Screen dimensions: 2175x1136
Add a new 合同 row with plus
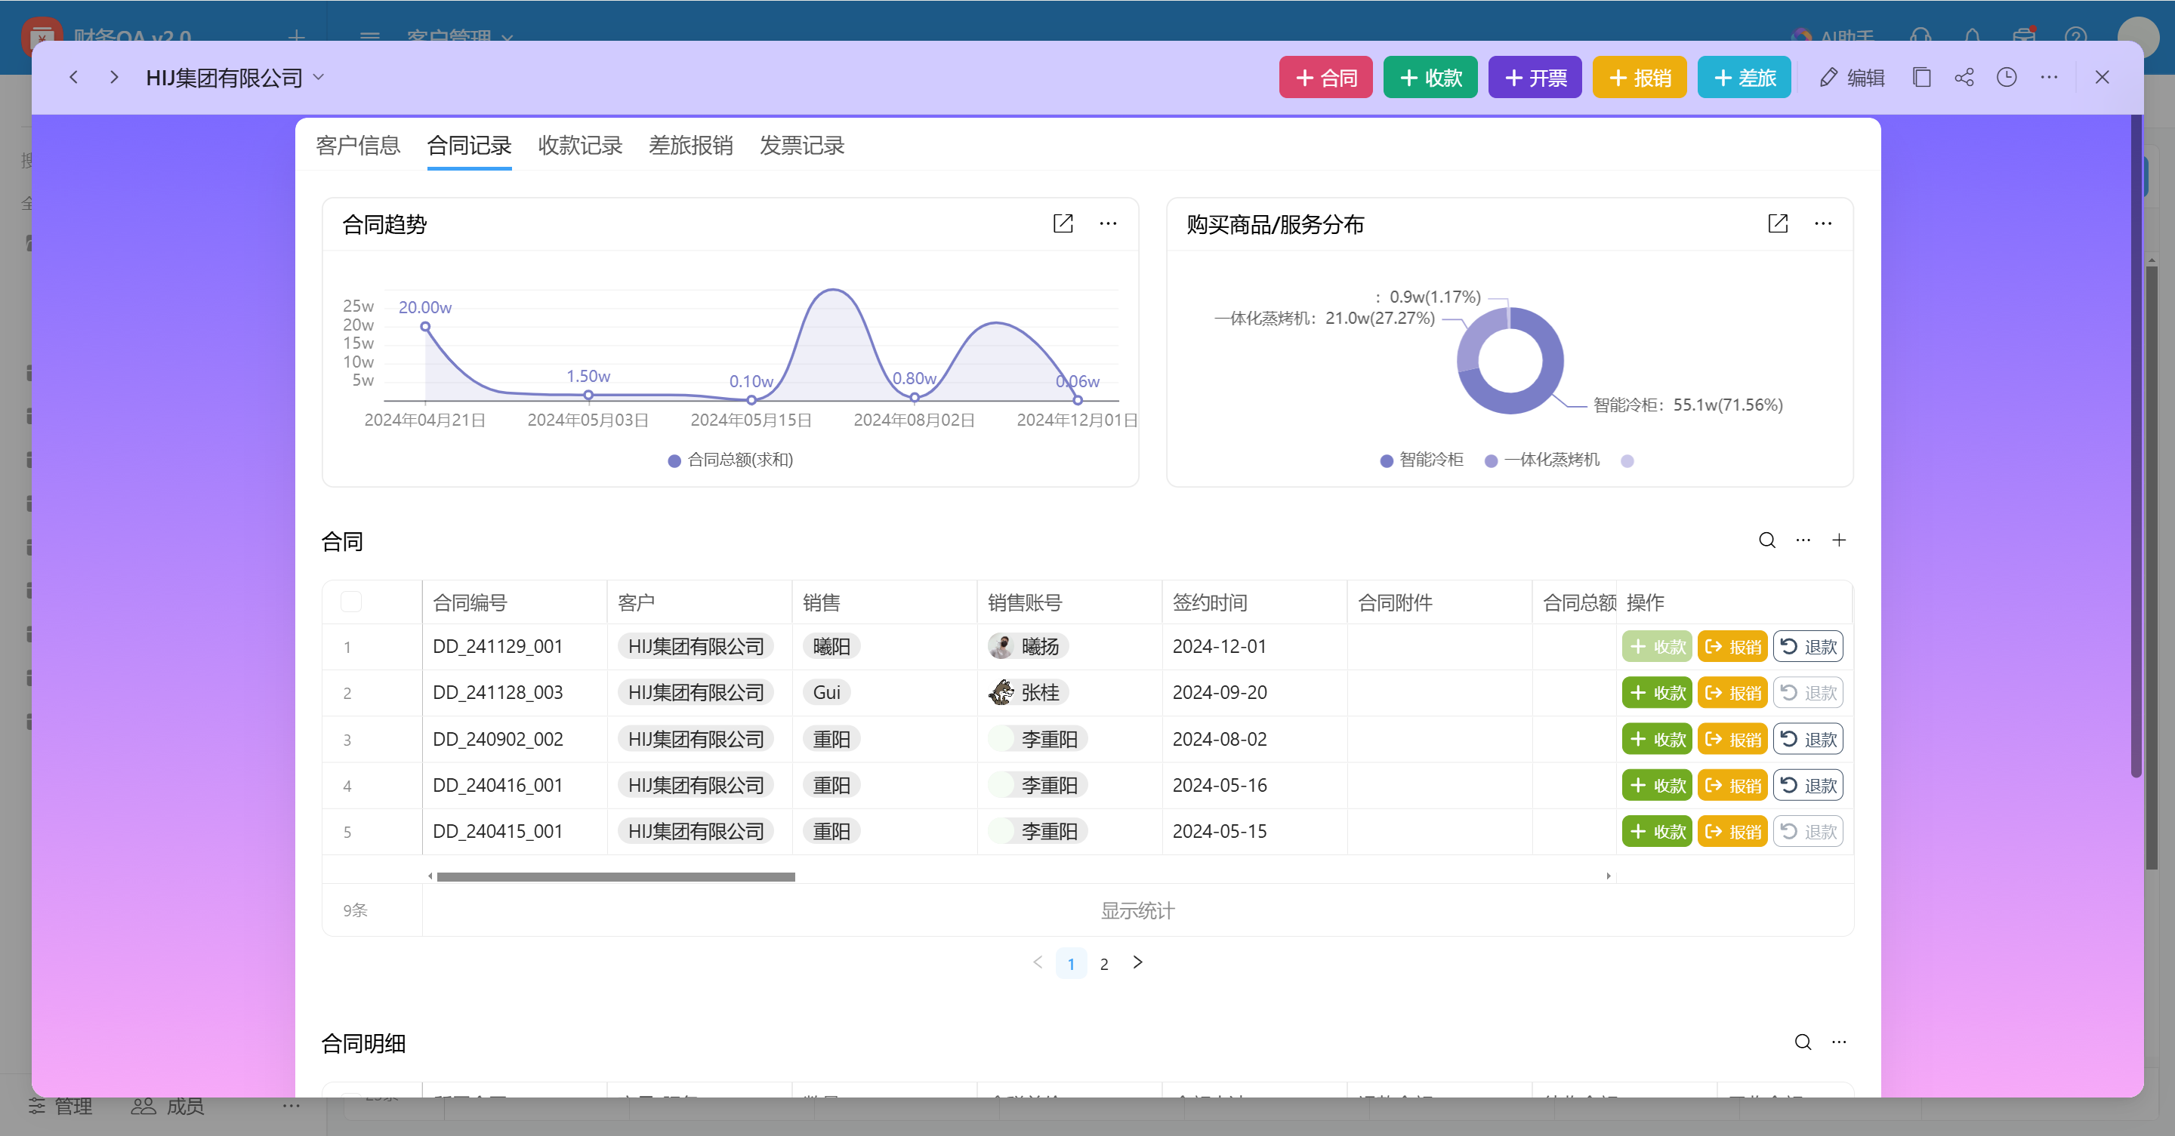[1839, 540]
